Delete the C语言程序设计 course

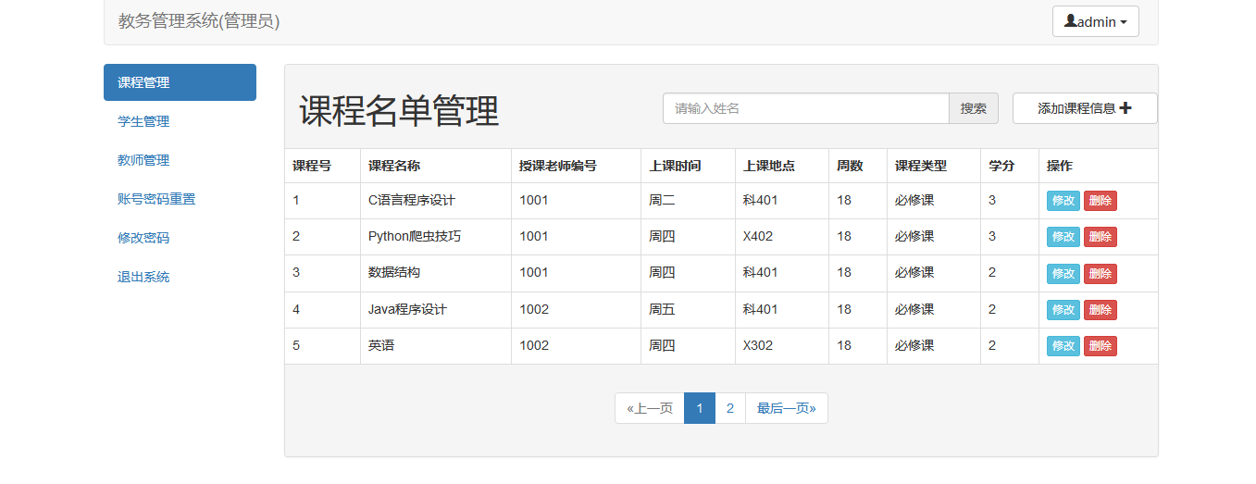1100,201
